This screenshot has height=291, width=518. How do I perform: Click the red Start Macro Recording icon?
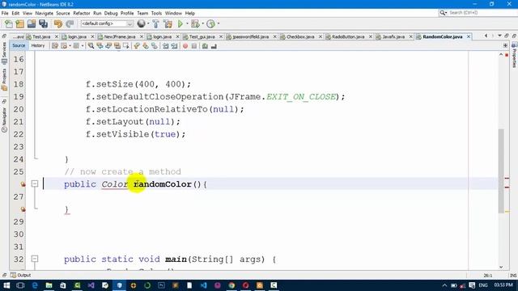pos(185,46)
